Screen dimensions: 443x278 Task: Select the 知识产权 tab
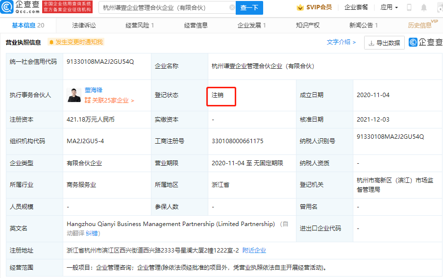(x=308, y=25)
